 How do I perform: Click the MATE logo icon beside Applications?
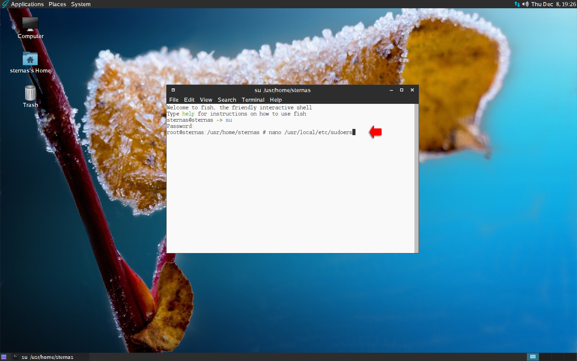5,4
